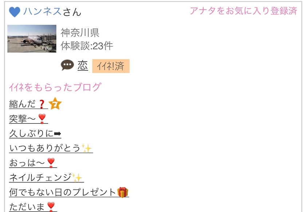Open the 久しぶりに➡ blog link
306x212 pixels.
tap(35, 134)
